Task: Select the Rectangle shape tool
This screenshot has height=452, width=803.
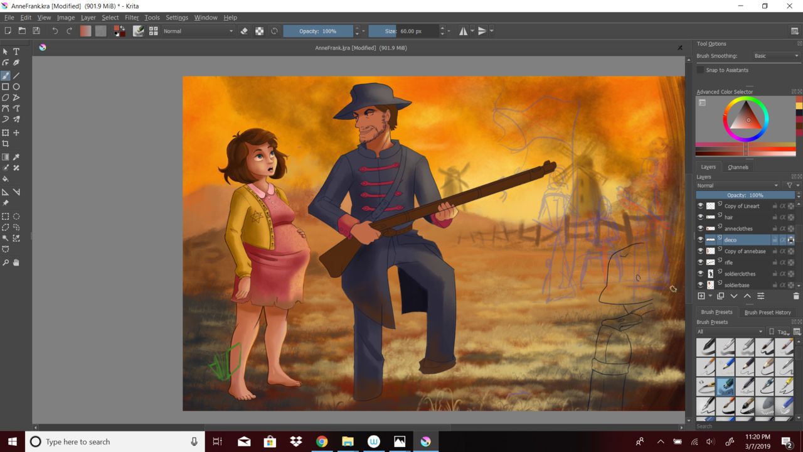Action: click(6, 87)
